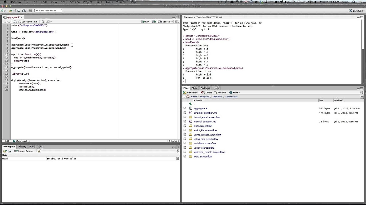Delete selected file using Delete icon
This screenshot has width=366, height=205.
click(x=206, y=93)
